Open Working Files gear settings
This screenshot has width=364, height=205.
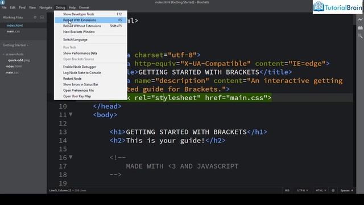tap(35, 17)
